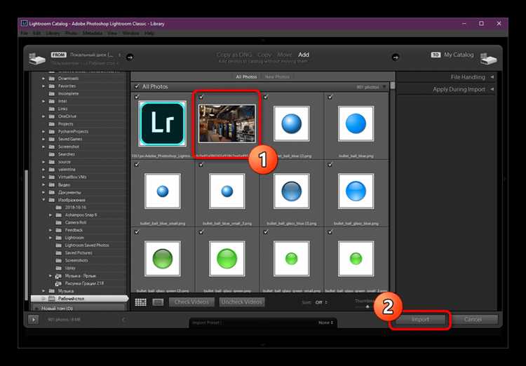526x366 pixels.
Task: Click the destination arrow icon near TO
Action: tap(396, 57)
